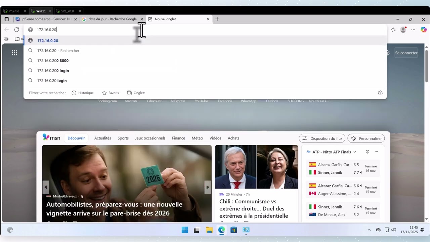Open browser Settings and more menu

click(x=414, y=30)
